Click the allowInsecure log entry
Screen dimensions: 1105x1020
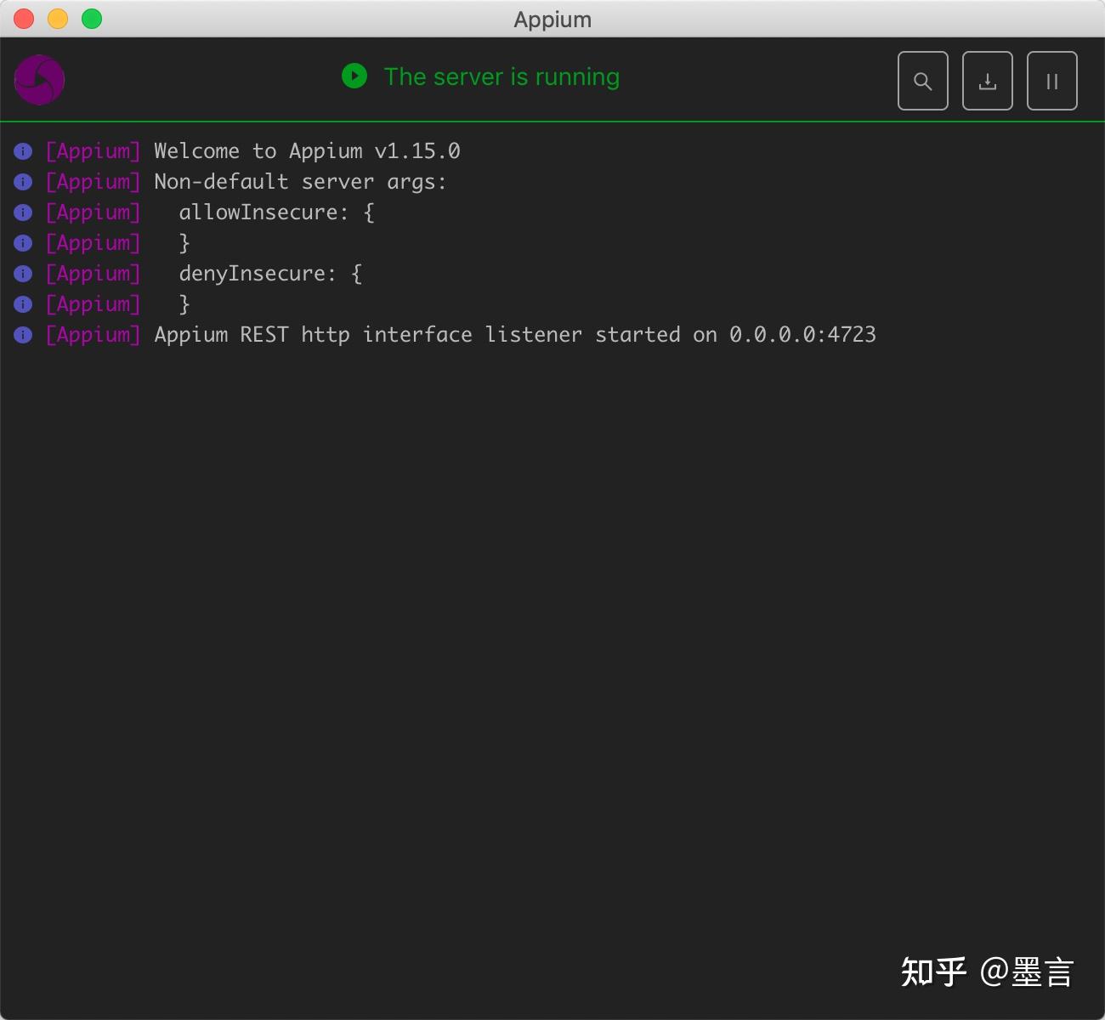(274, 212)
